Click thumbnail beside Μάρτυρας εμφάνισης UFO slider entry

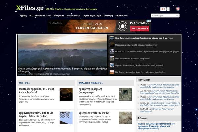(x=112, y=45)
